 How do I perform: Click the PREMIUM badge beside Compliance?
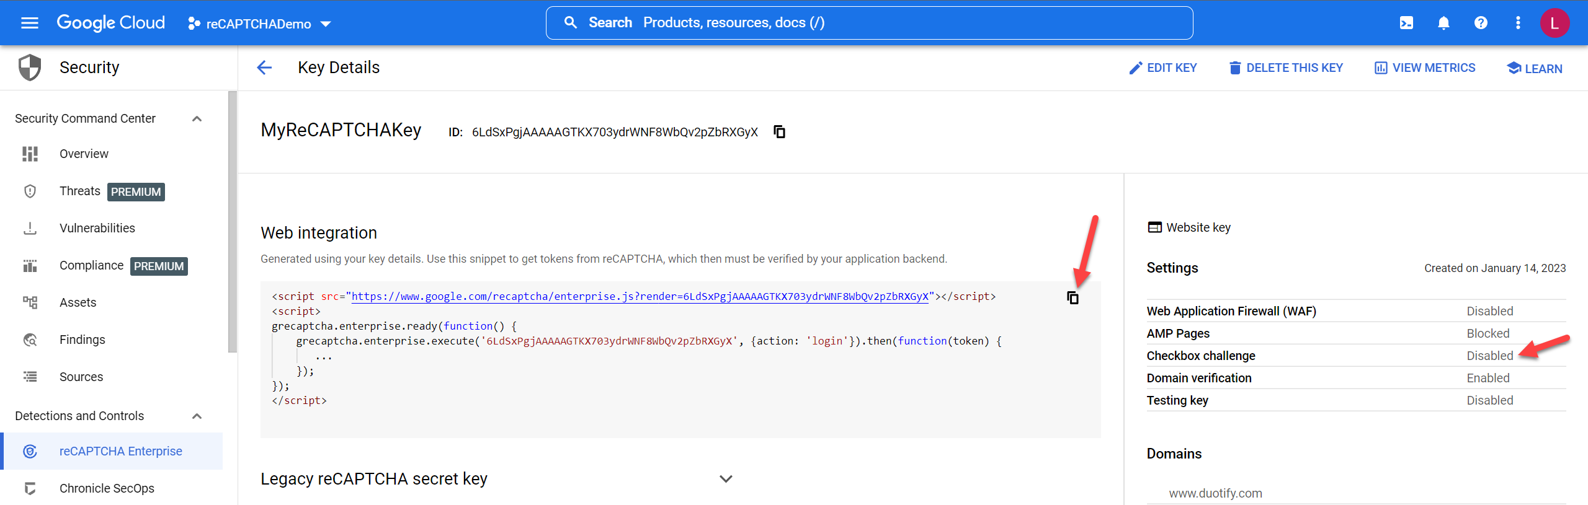159,266
